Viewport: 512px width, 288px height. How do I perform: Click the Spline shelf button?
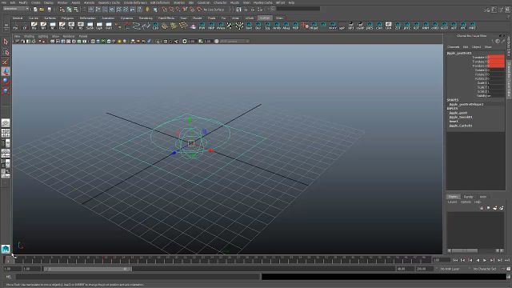point(90,26)
